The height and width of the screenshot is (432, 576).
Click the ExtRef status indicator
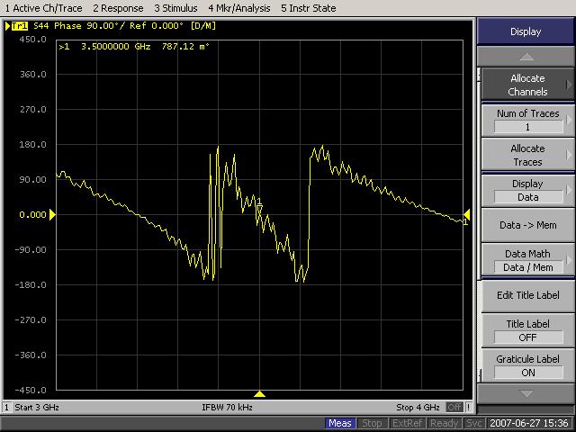click(407, 423)
